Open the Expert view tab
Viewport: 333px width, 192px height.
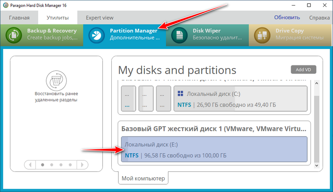[x=100, y=18]
